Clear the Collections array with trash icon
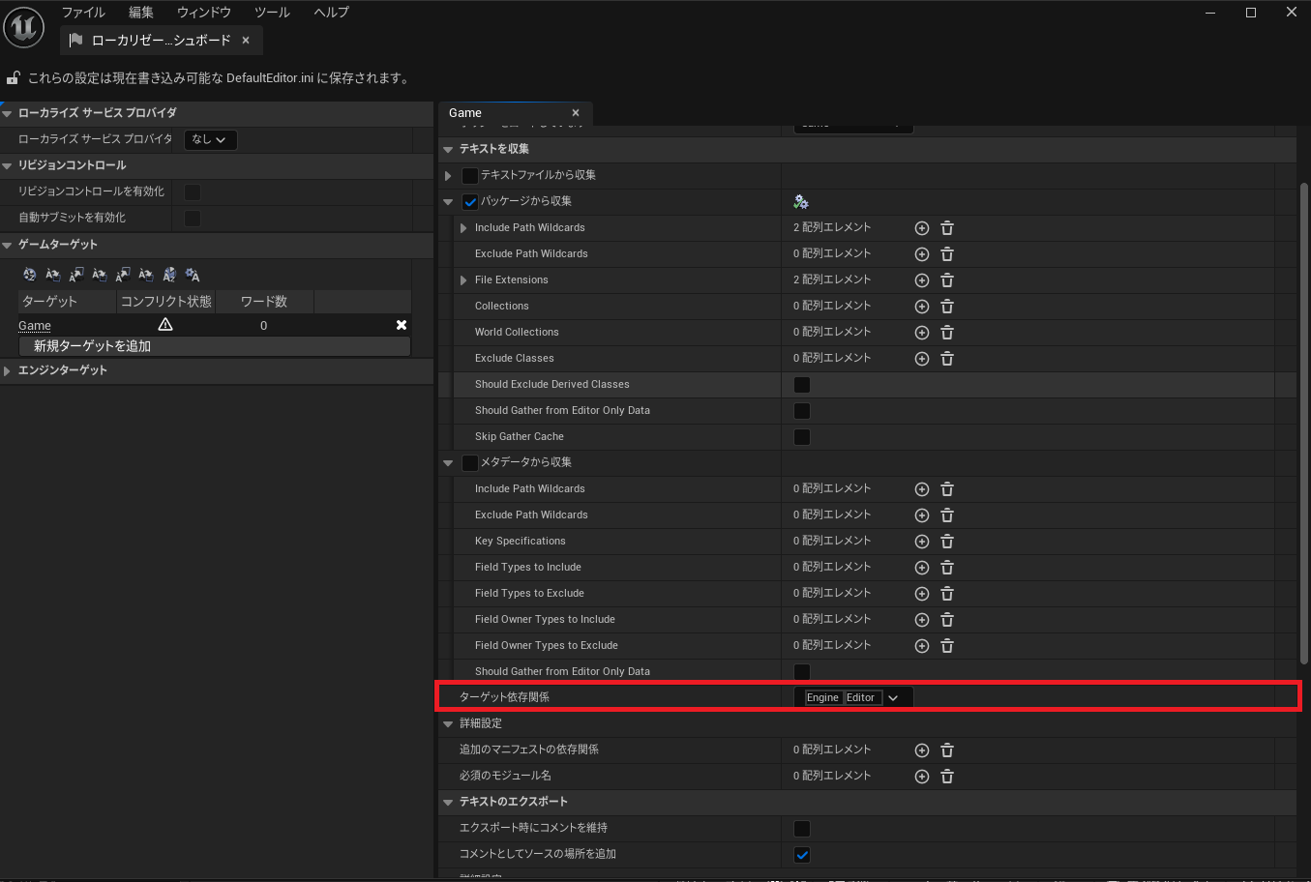The image size is (1311, 882). coord(947,307)
